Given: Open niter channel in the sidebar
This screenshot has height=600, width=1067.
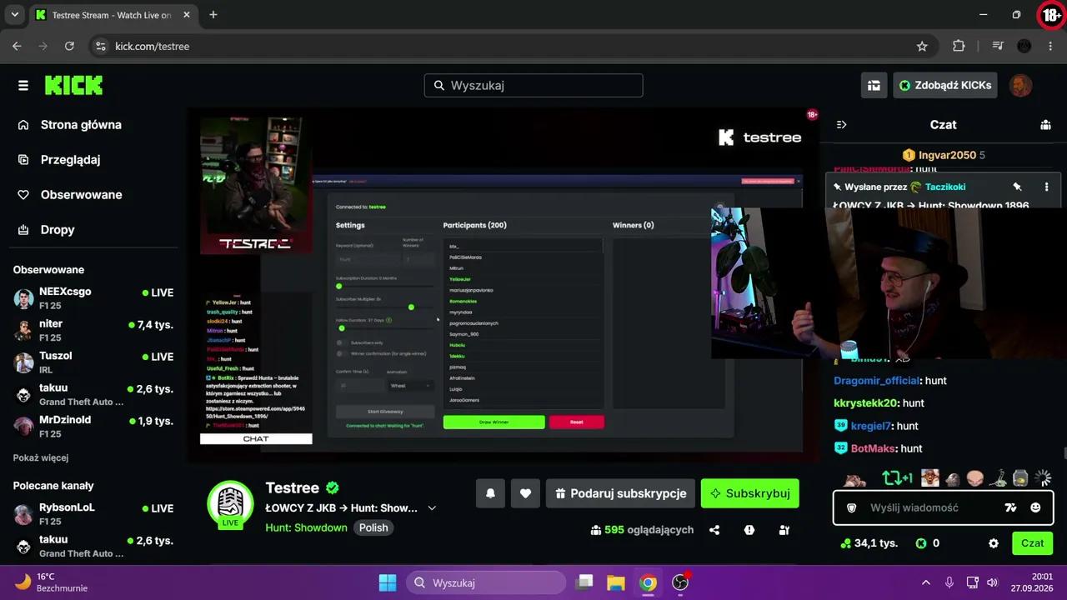Looking at the screenshot, I should [93, 330].
